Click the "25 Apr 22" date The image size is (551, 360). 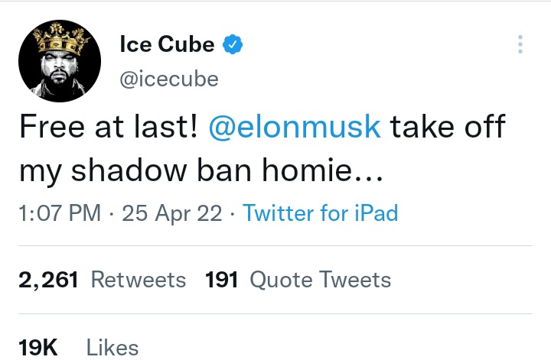click(x=171, y=212)
